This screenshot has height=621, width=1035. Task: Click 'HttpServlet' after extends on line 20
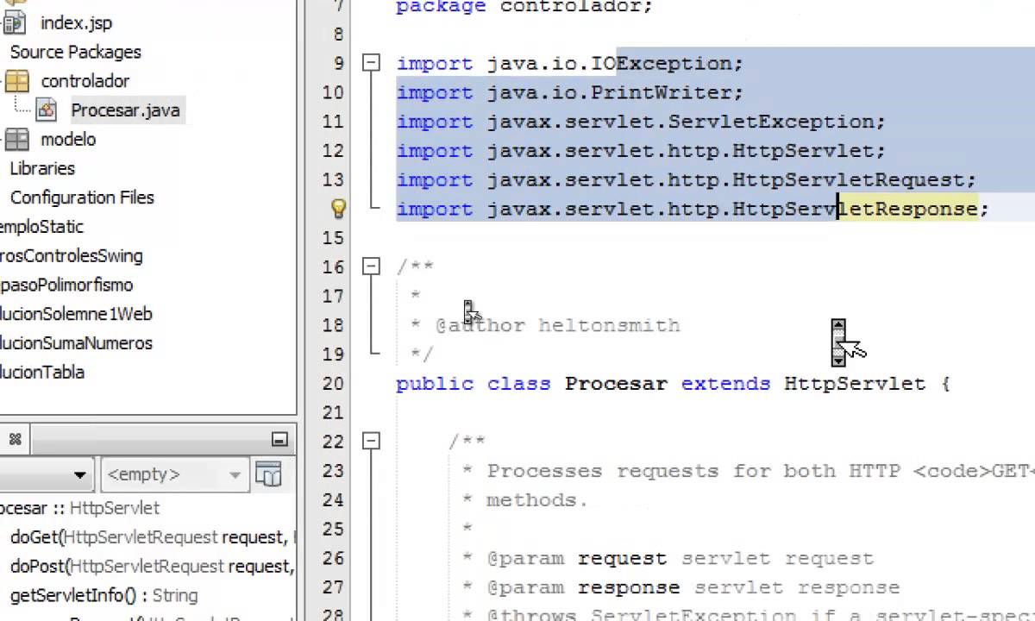pos(855,383)
